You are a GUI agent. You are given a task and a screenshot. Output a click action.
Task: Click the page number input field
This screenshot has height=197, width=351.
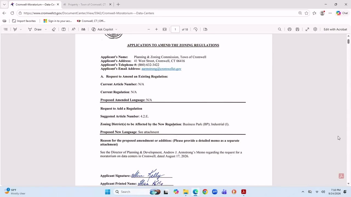pos(175,29)
